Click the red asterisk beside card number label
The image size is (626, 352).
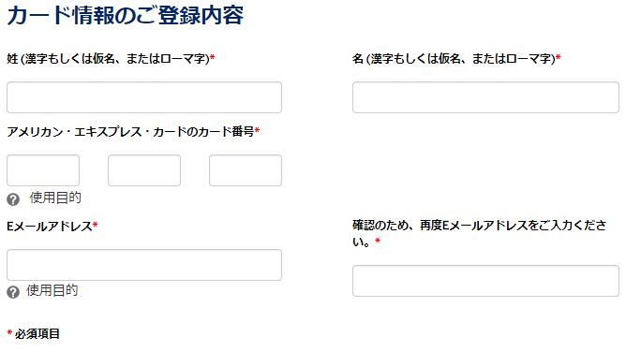coord(257,130)
